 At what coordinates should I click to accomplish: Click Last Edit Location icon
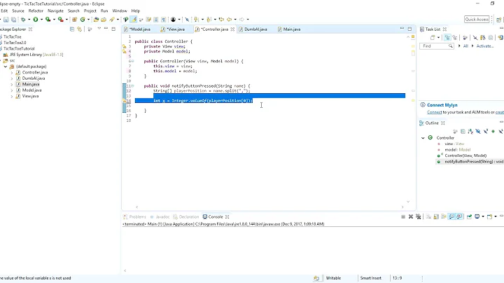pyautogui.click(x=221, y=20)
